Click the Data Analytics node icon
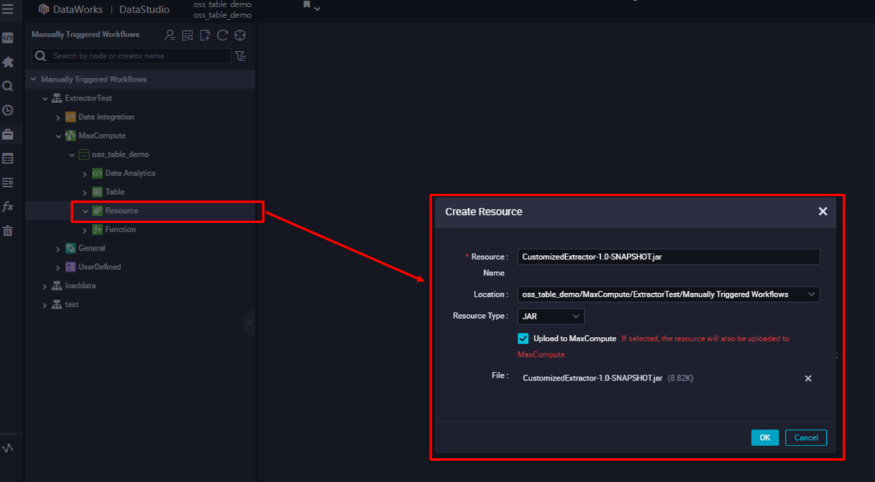Image resolution: width=875 pixels, height=482 pixels. pyautogui.click(x=97, y=174)
